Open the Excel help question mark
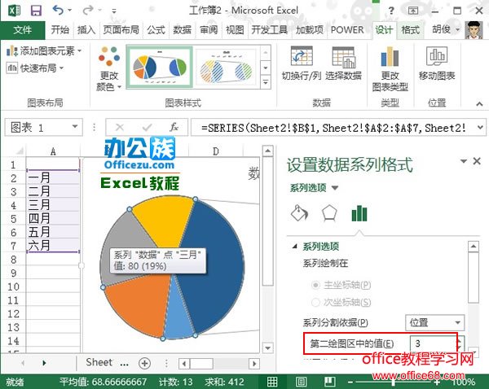The height and width of the screenshot is (389, 489). click(x=391, y=11)
